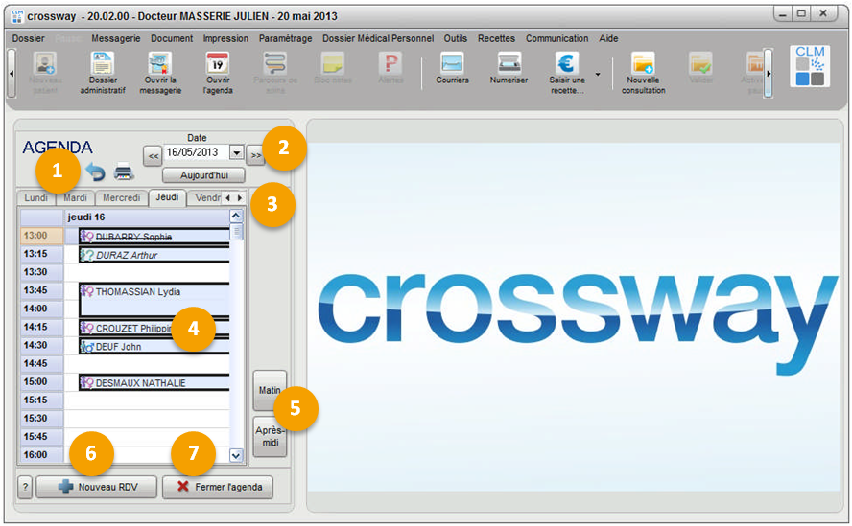This screenshot has width=852, height=526.
Task: Go to next date with >> button
Action: pos(255,154)
